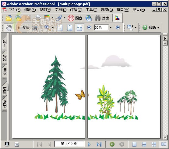The image size is (169, 149).
Task: Open the 视图(V) menu
Action: click(45, 10)
